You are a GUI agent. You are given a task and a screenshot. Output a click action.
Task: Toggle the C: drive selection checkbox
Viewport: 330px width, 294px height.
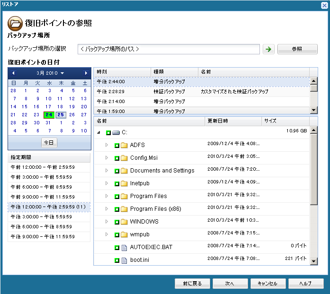[108, 133]
